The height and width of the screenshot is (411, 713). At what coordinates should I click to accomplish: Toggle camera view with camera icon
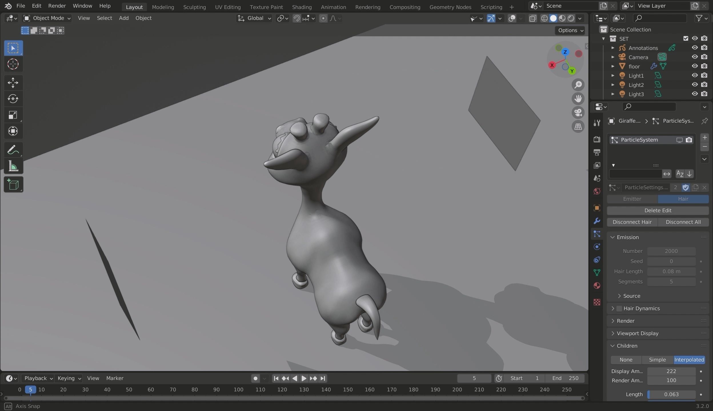point(578,112)
